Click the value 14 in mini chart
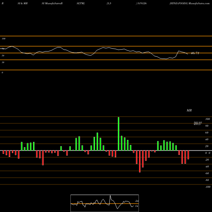The height and width of the screenshot is (212, 212). (137, 206)
